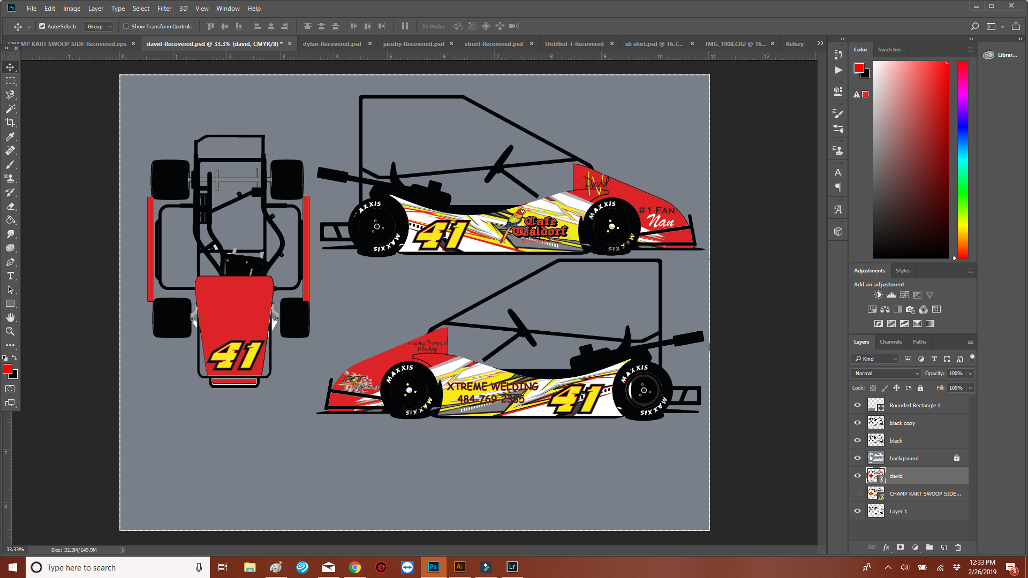The width and height of the screenshot is (1028, 578).
Task: Select the Rectangle shape tool
Action: click(x=10, y=303)
